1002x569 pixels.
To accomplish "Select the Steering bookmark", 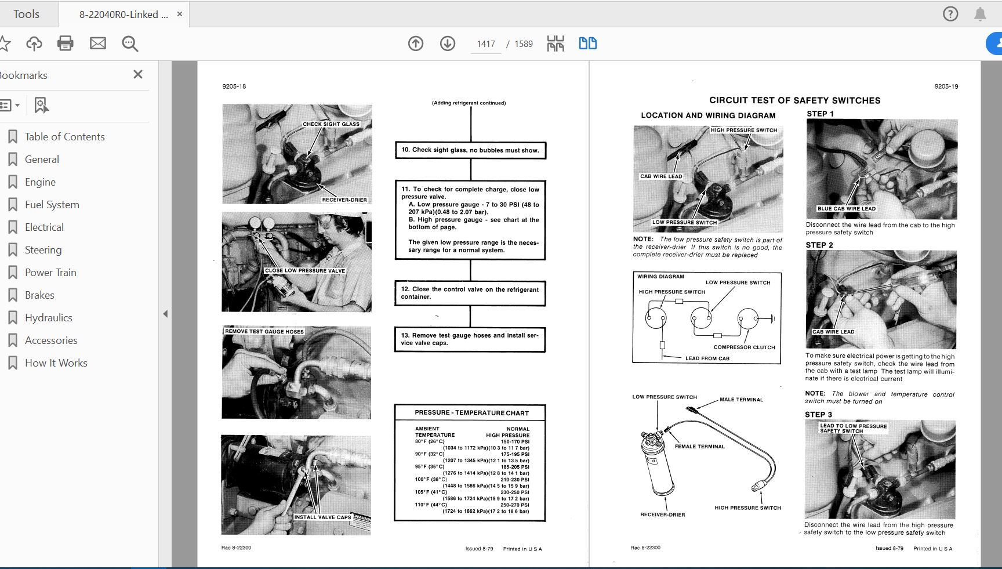I will click(43, 250).
